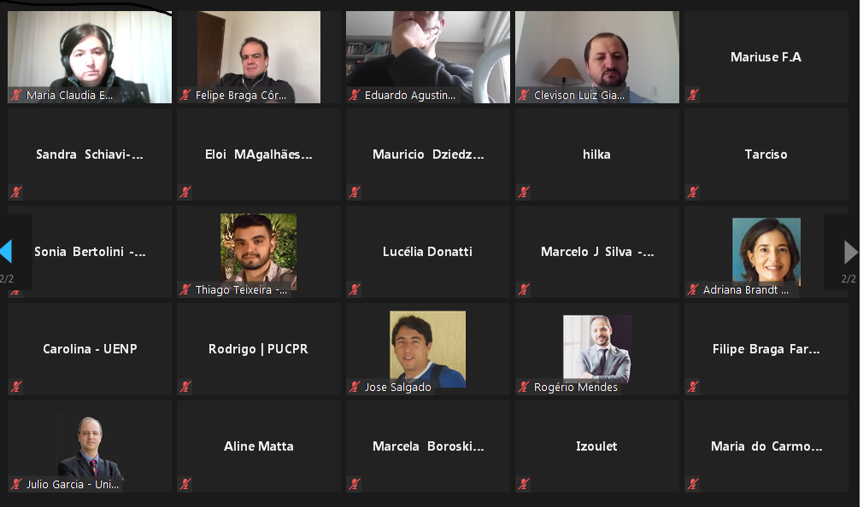Select Thiago Teixeira's profile picture tile
863x507 pixels.
[259, 252]
